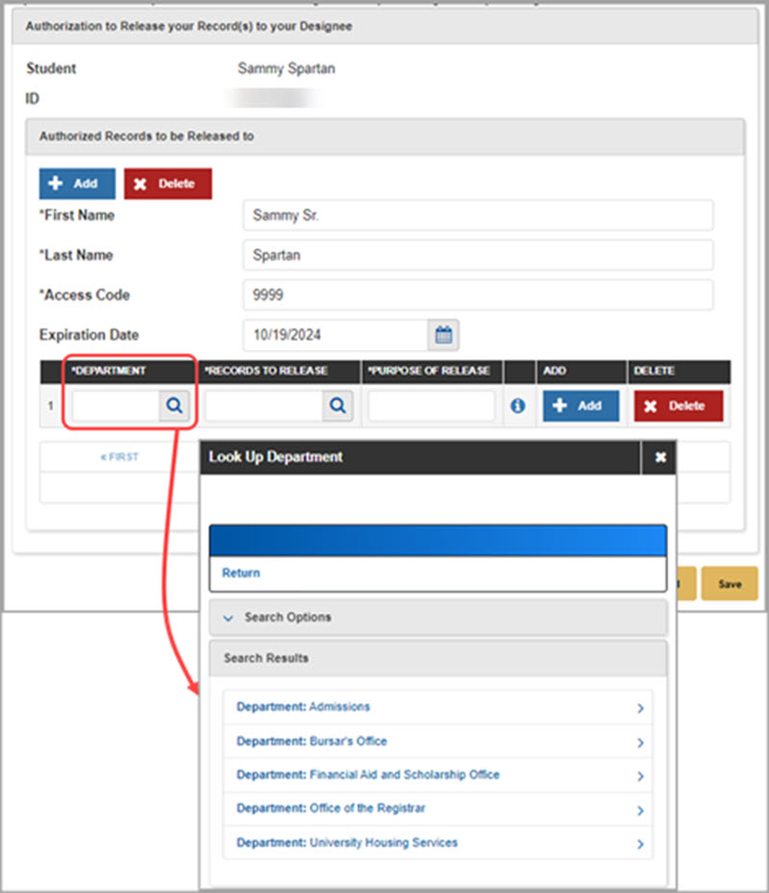Click the Purpose of Release field
The width and height of the screenshot is (769, 893).
point(431,406)
